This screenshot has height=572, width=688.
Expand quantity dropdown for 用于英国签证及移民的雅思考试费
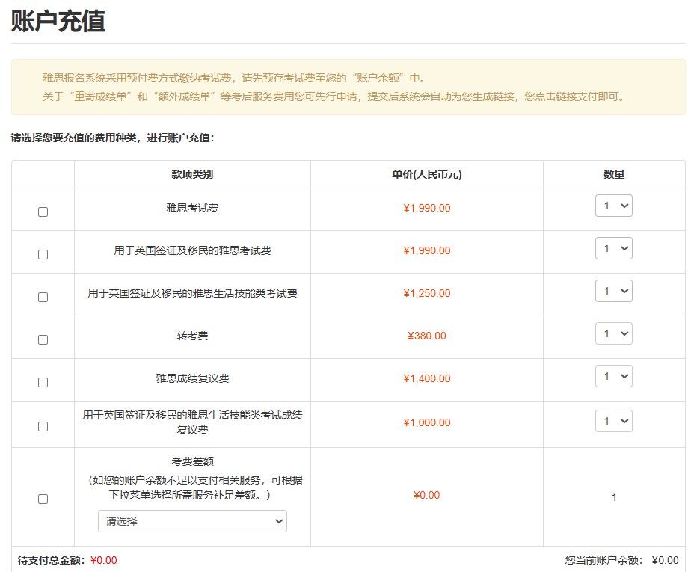[x=613, y=248]
